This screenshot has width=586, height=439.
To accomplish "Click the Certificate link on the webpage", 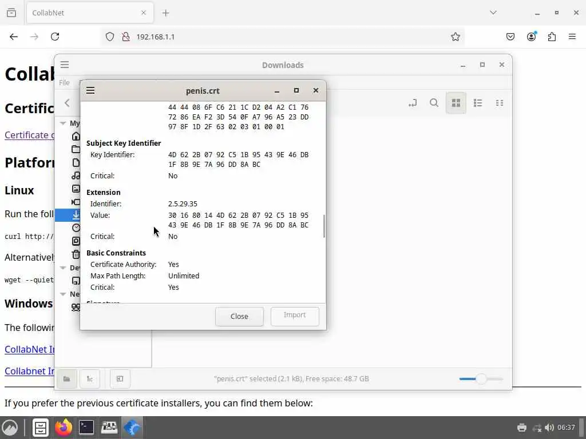I will click(x=29, y=135).
